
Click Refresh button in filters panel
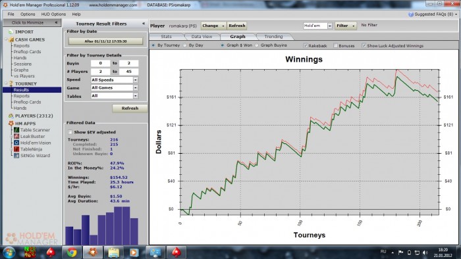click(x=130, y=108)
